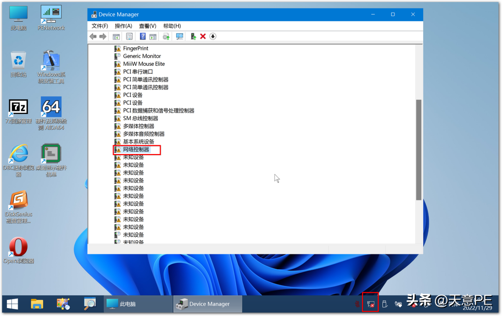Open File Explorer from the taskbar
The image size is (502, 316).
pyautogui.click(x=37, y=304)
